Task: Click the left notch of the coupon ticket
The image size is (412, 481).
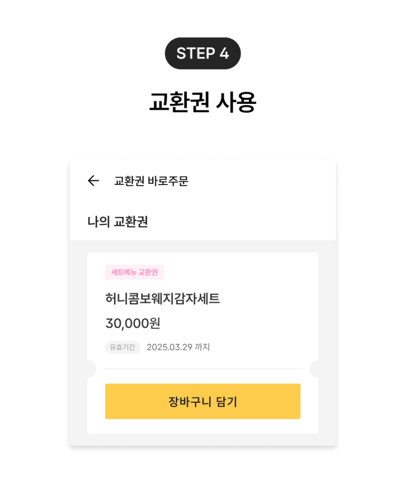Action: 91,369
